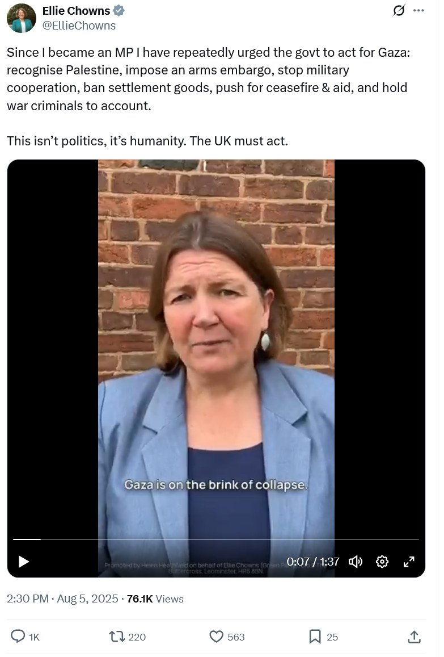444x657 pixels.
Task: Open the 76.1K Views analytics
Action: pos(155,599)
